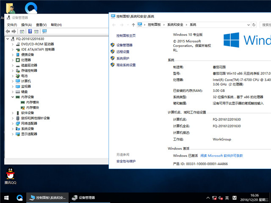Switch to the 控制面板\系统和安全 taskbar button
The height and width of the screenshot is (203, 271).
(x=47, y=198)
